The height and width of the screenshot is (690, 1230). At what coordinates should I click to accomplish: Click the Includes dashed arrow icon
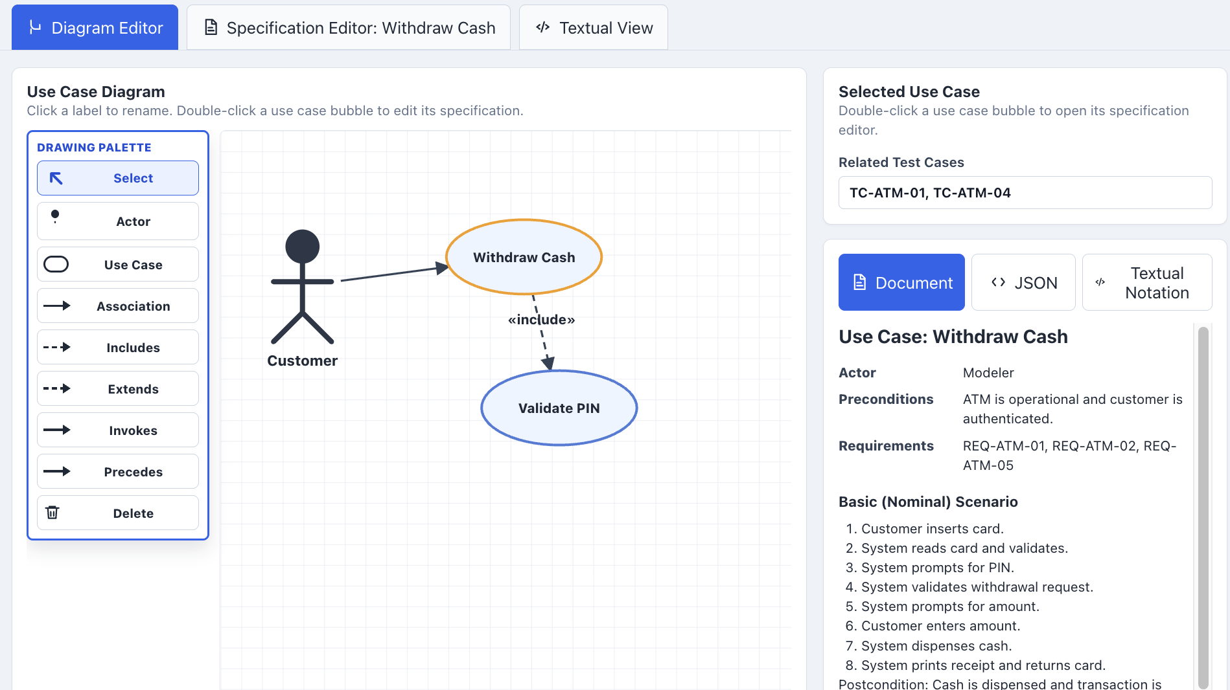point(56,347)
